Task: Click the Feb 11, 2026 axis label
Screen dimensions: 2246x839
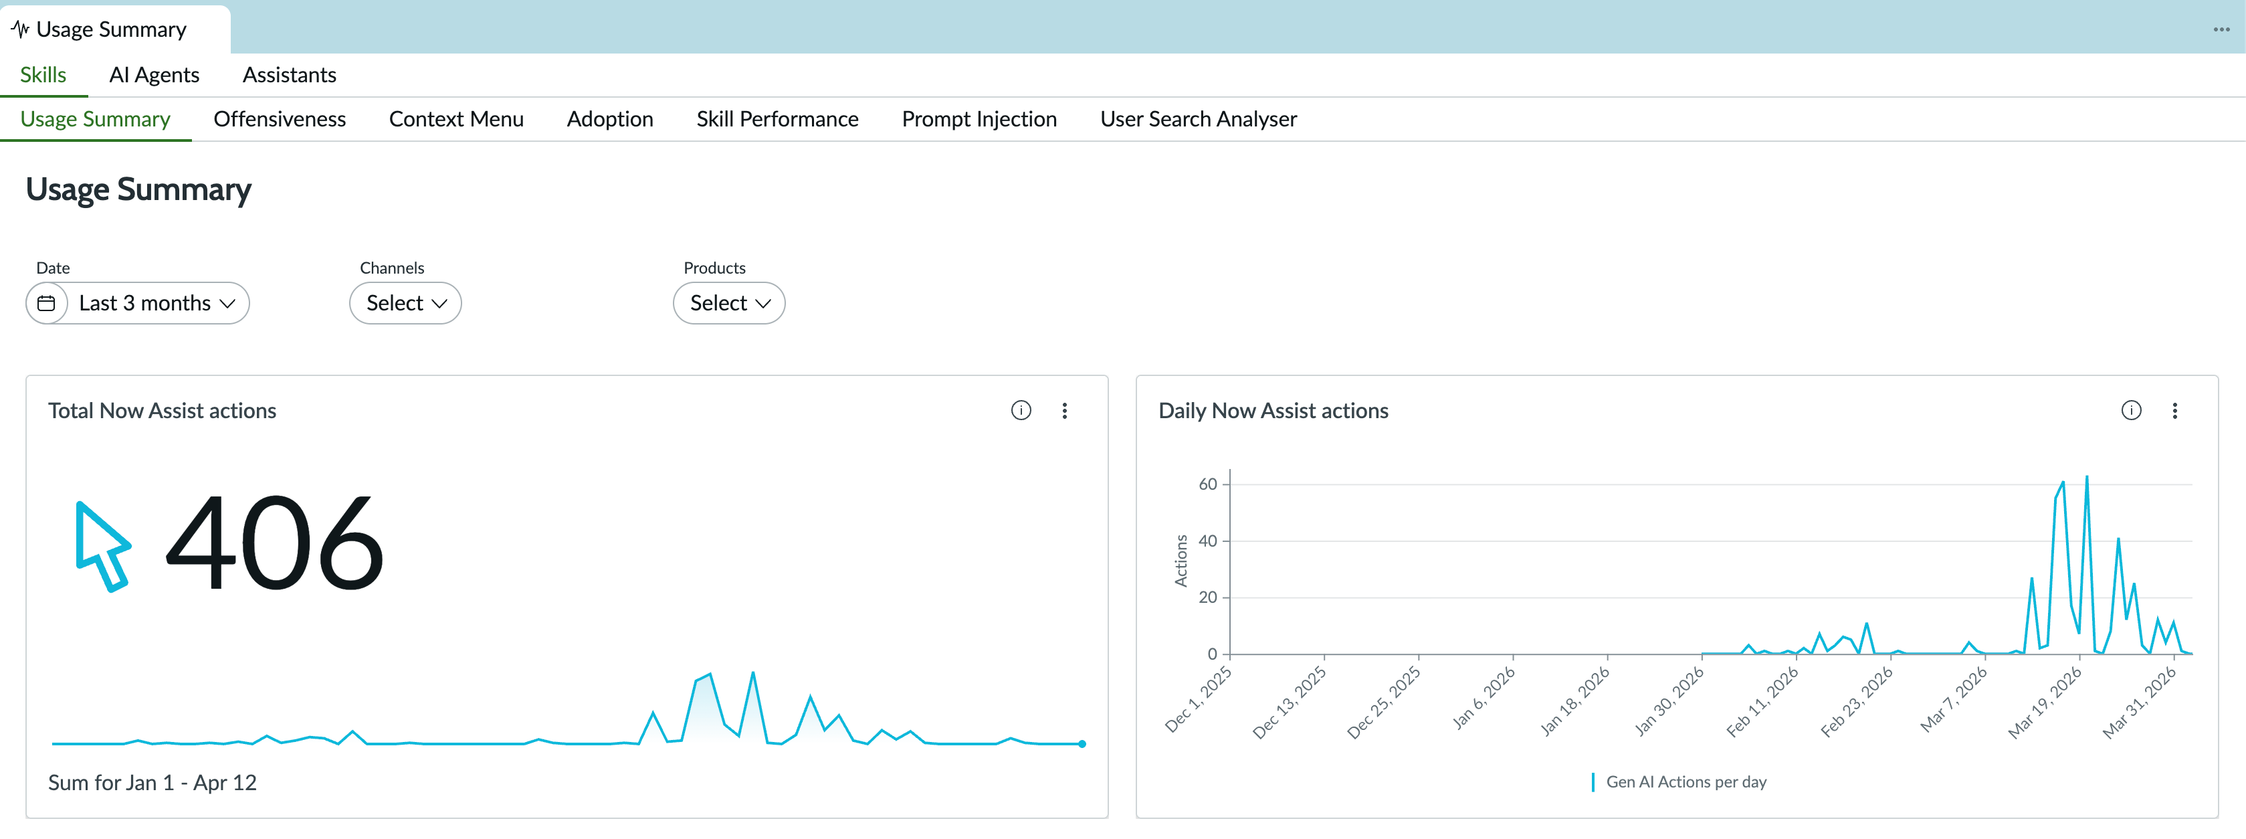Action: 1761,703
